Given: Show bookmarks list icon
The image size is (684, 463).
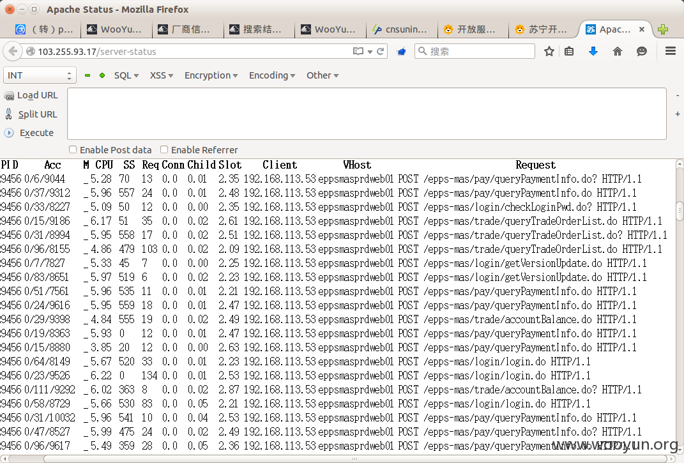Looking at the screenshot, I should point(569,52).
